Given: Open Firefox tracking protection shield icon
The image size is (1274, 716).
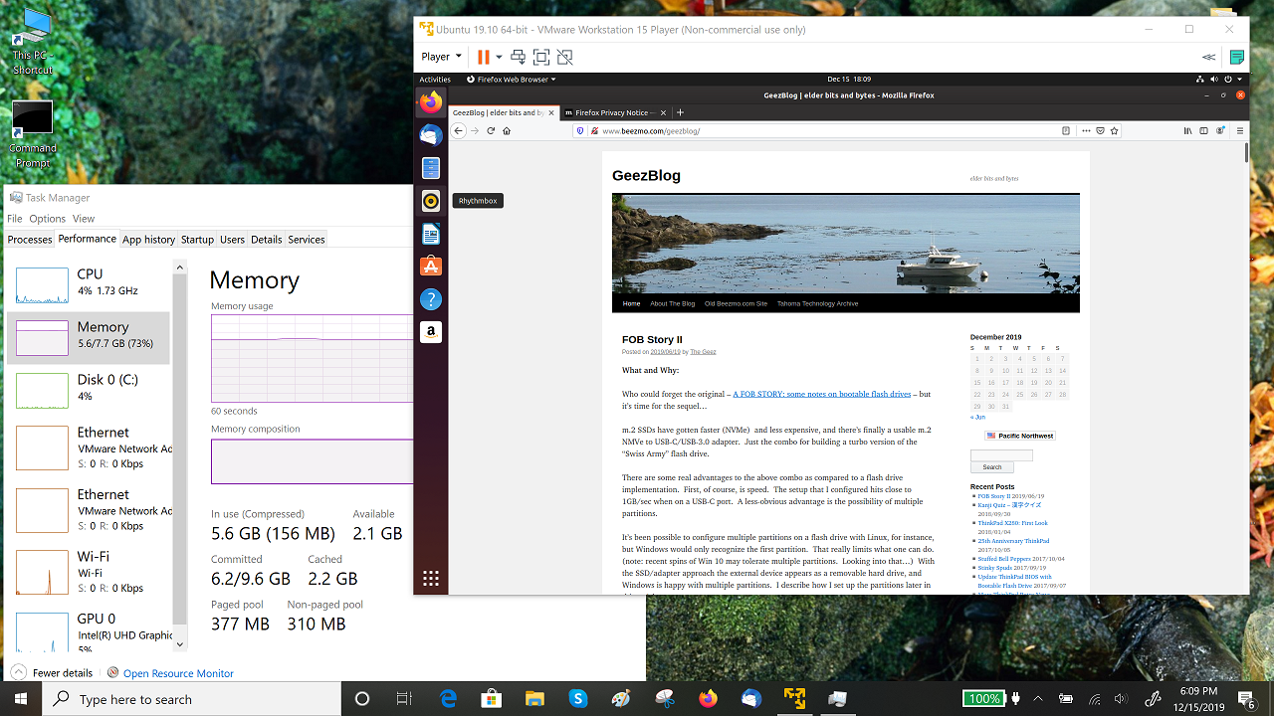Looking at the screenshot, I should (x=580, y=130).
